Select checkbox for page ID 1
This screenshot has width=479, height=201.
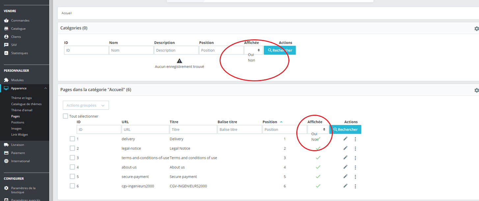(x=72, y=139)
